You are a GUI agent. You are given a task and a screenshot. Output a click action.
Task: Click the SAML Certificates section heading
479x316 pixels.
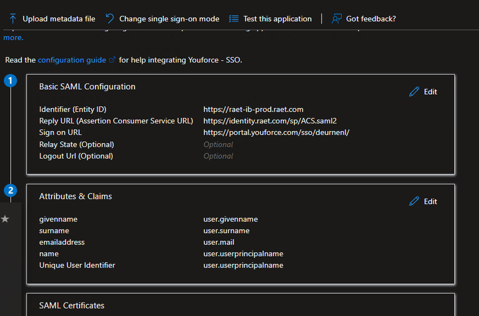[72, 305]
